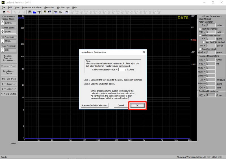This screenshot has width=226, height=159.
Task: Step the Upper Z Limit value up
Action: pyautogui.click(x=3, y=22)
